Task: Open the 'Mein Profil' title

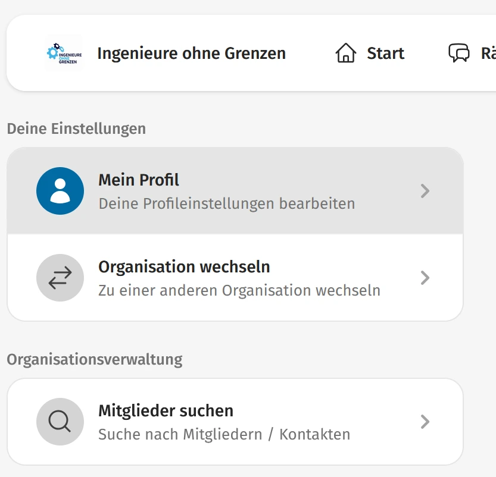Action: (139, 180)
